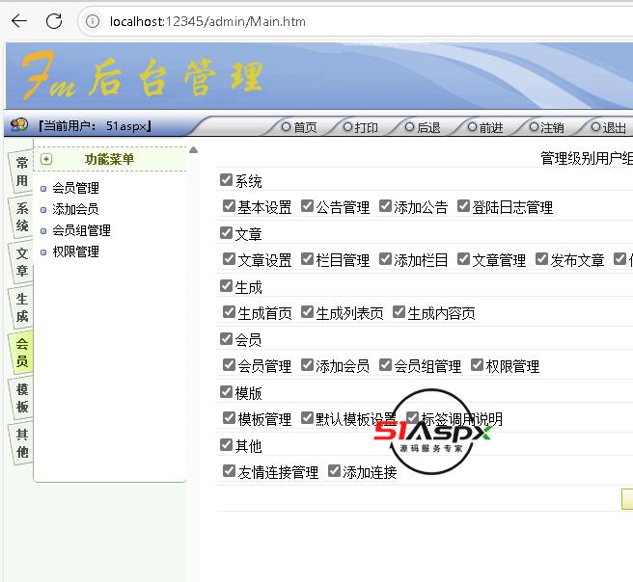Image resolution: width=633 pixels, height=582 pixels.
Task: Toggle the 添加公告 checkbox
Action: 386,206
